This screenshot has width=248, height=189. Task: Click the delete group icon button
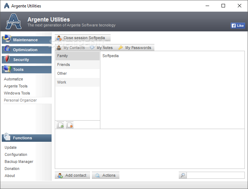coord(70,125)
